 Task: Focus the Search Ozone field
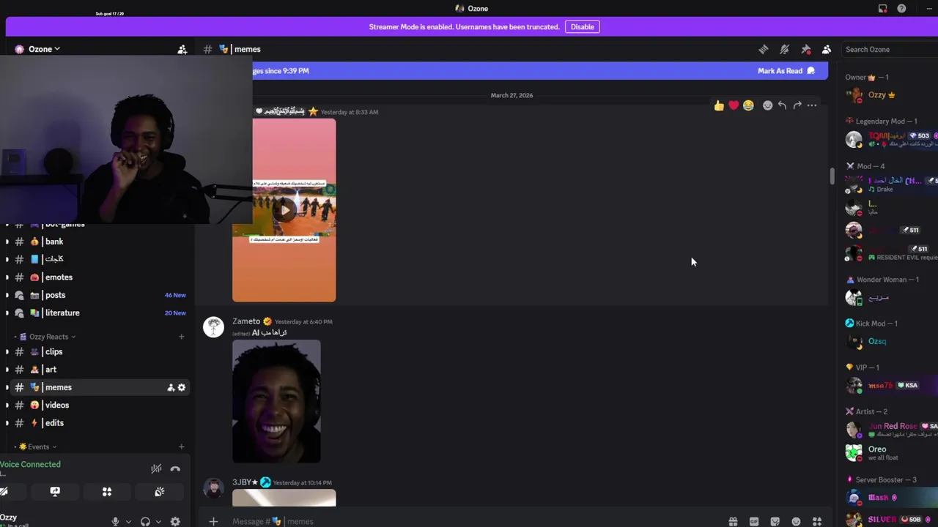pos(890,49)
